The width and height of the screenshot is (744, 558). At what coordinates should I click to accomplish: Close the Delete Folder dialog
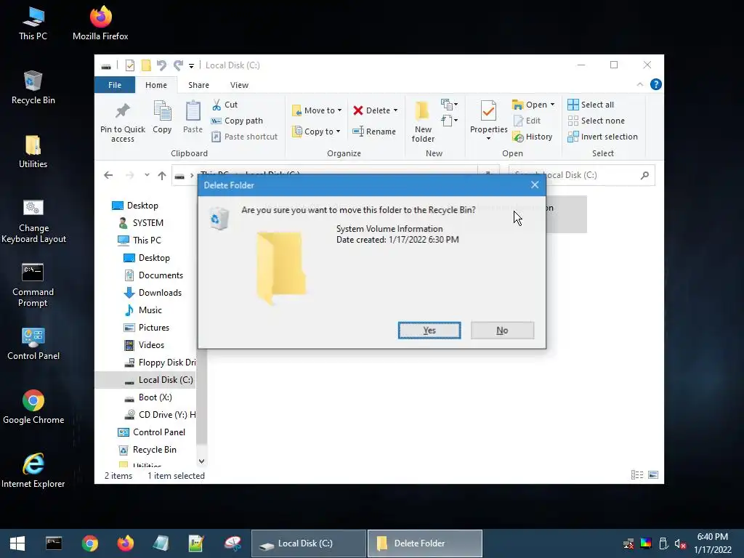535,185
